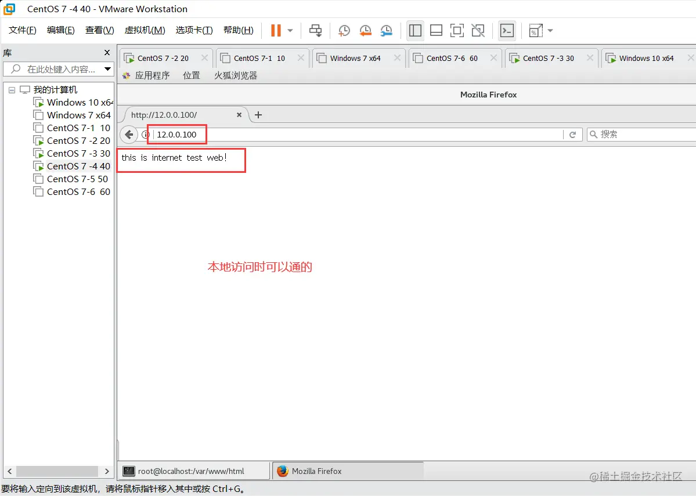Revert to the latest snapshot
This screenshot has height=496, width=696.
pos(365,30)
